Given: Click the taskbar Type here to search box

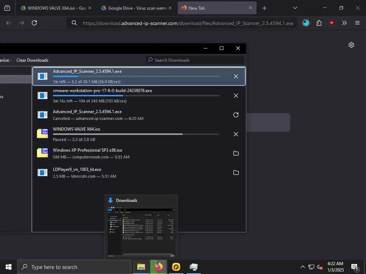Looking at the screenshot, I should [x=74, y=267].
